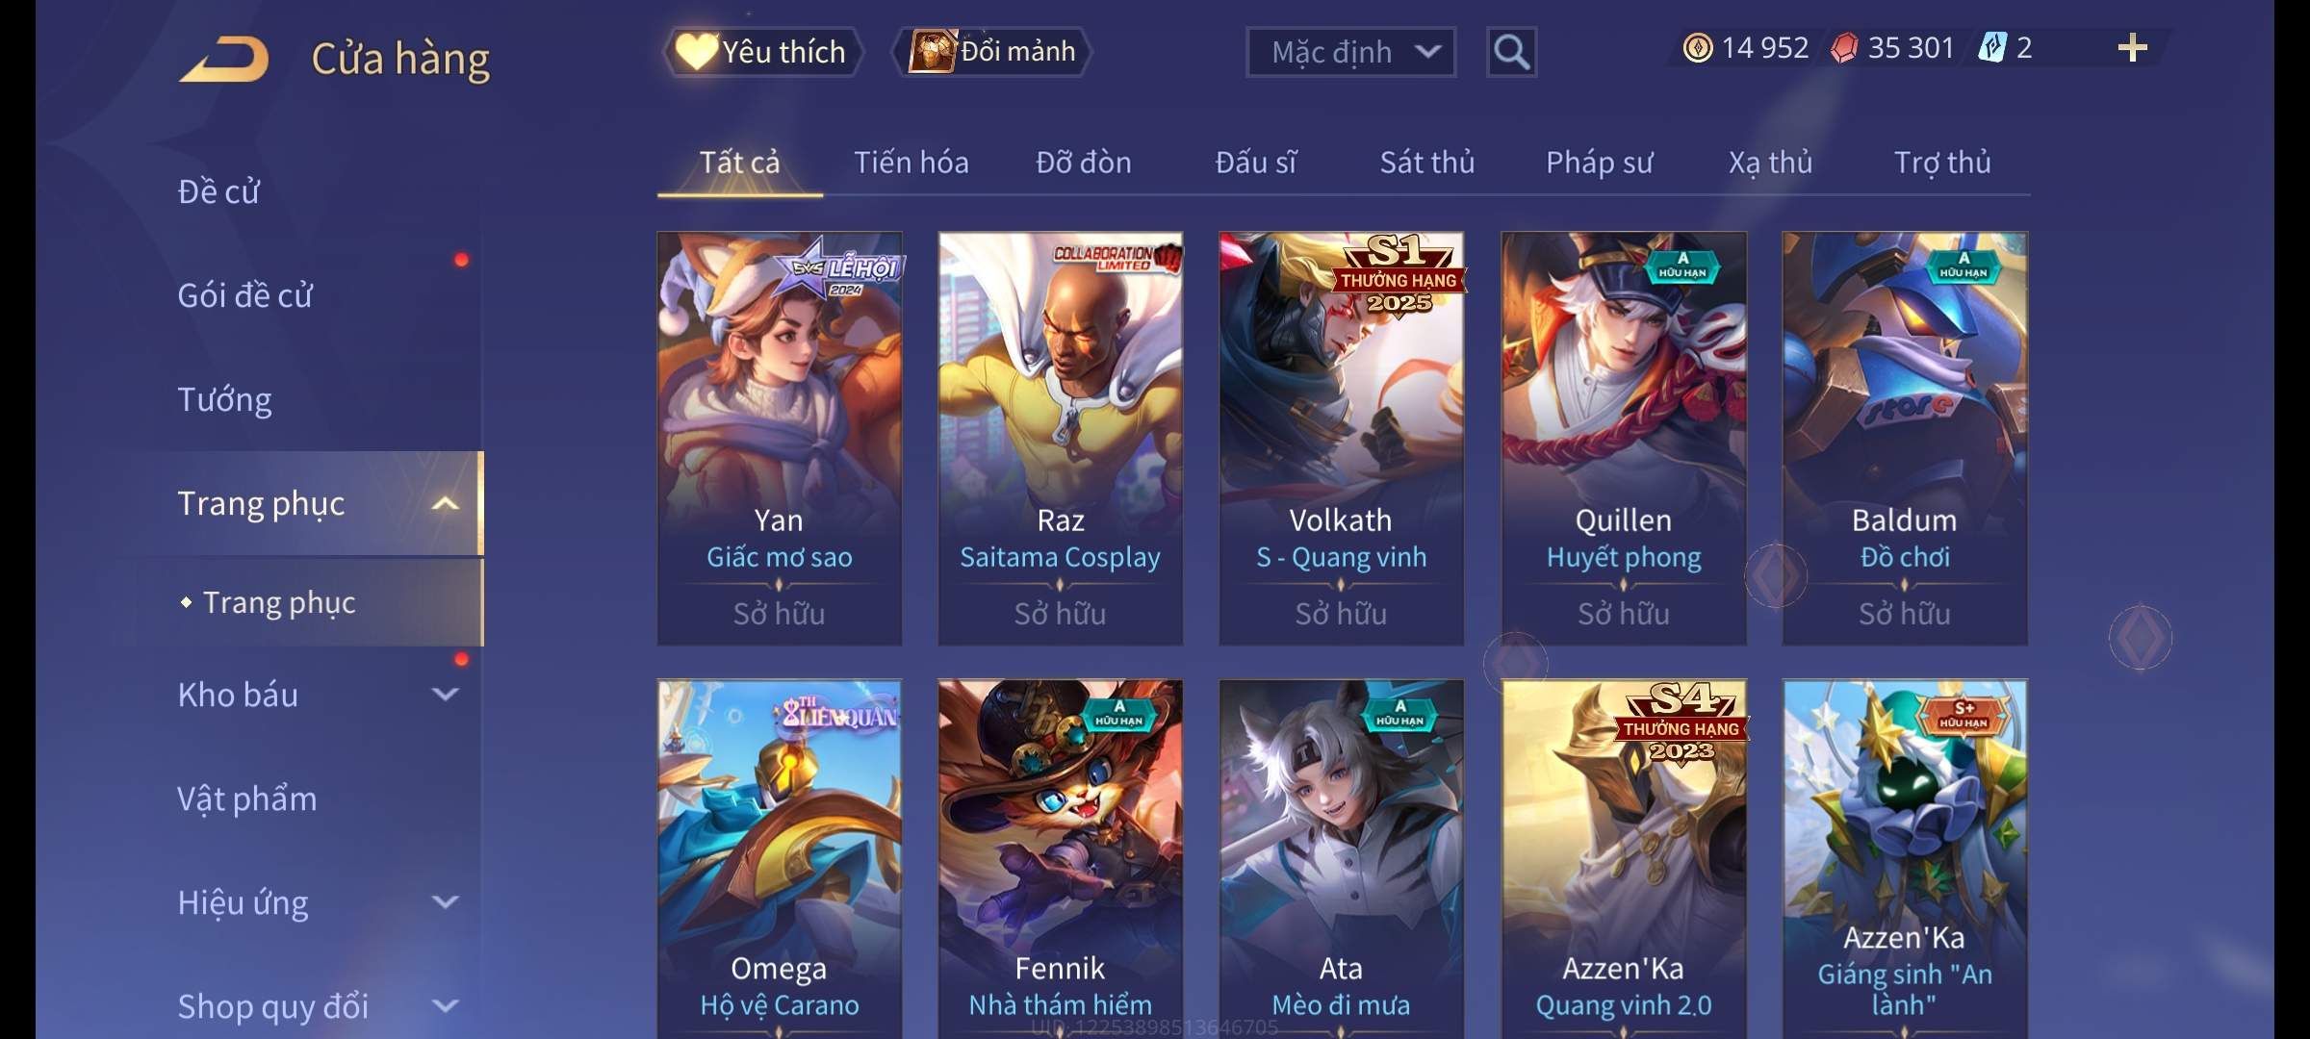The width and height of the screenshot is (2310, 1039).
Task: Tap the gold coin currency icon
Action: tap(1698, 48)
